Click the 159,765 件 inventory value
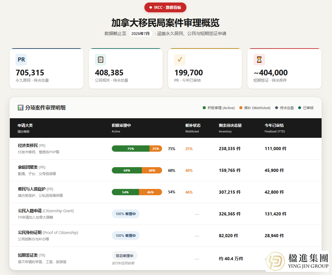The image size is (332, 275). (230, 170)
